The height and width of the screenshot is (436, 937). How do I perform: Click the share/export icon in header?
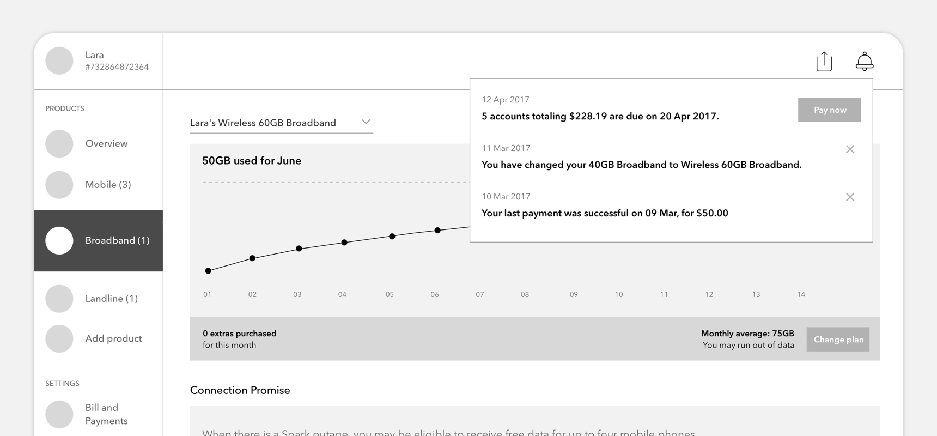(824, 61)
